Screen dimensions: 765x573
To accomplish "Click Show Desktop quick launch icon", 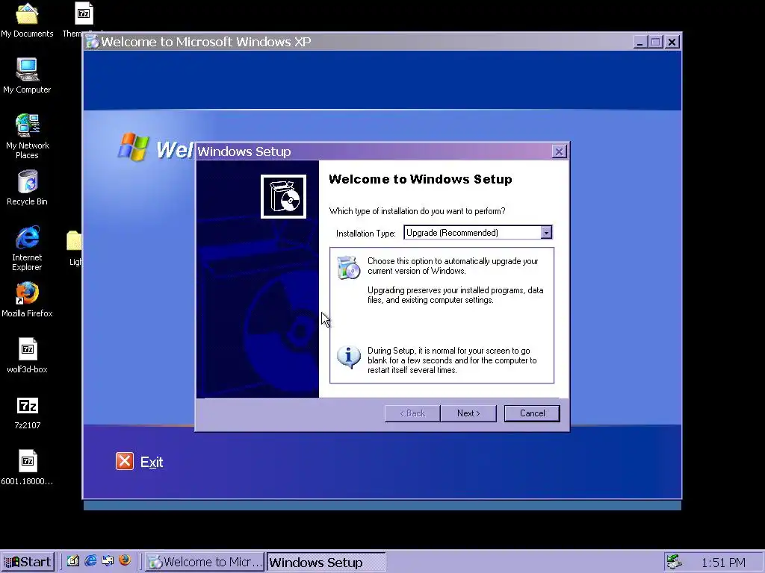I will [73, 561].
